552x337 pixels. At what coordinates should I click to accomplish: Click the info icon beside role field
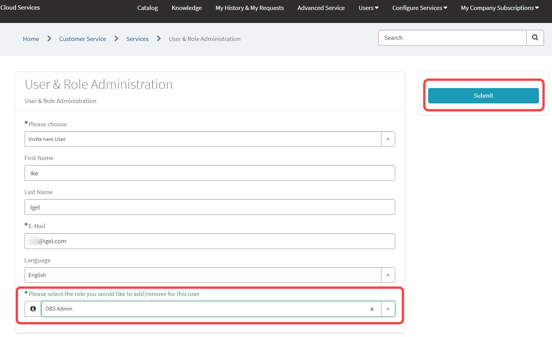point(33,309)
